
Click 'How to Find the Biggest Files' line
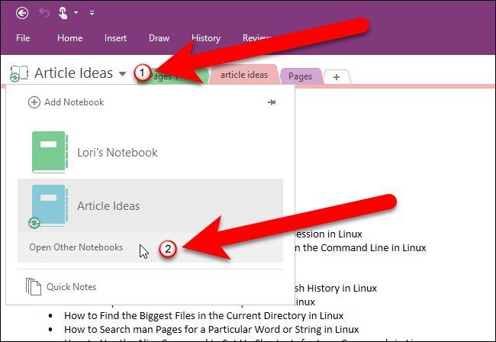[204, 316]
